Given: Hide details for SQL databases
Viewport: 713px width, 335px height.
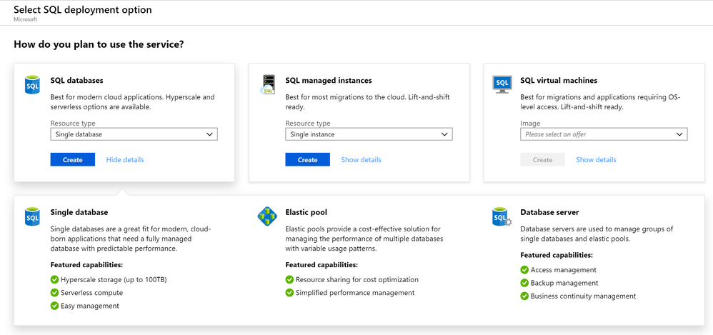Looking at the screenshot, I should [x=125, y=160].
